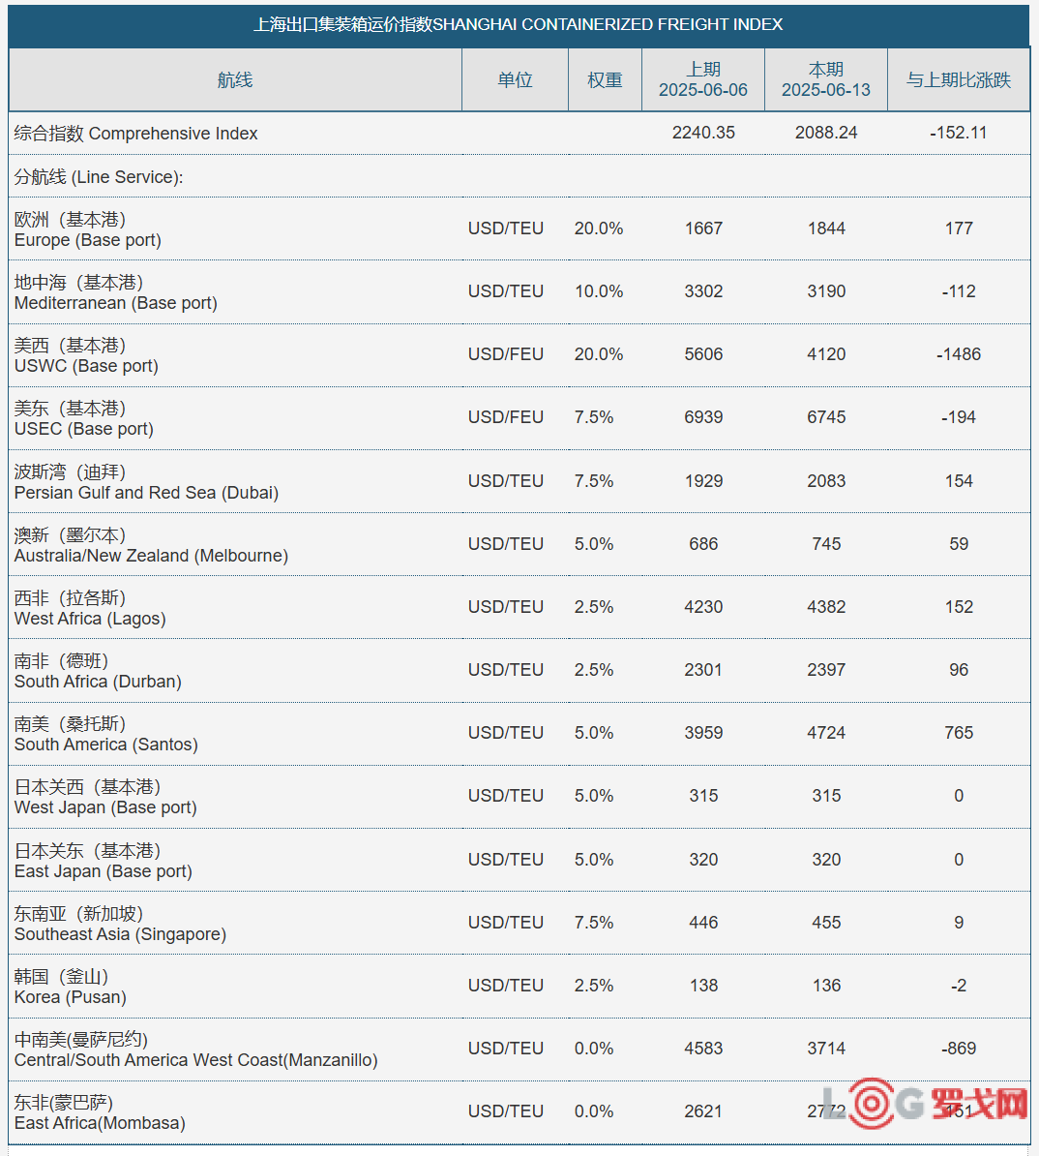The image size is (1039, 1156).
Task: Click the Australia/New Zealand (Melbourne) label
Action: click(x=151, y=545)
